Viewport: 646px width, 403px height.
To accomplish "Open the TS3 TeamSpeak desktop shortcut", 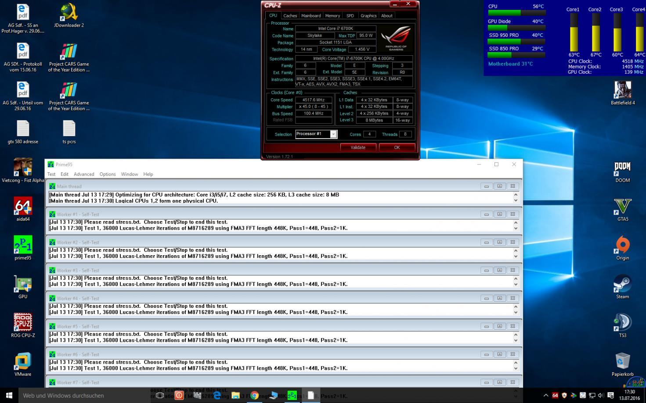I will (623, 325).
